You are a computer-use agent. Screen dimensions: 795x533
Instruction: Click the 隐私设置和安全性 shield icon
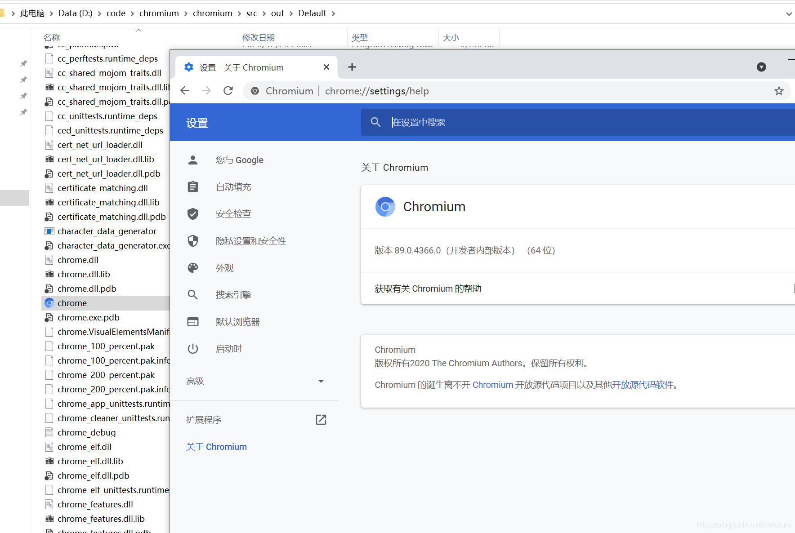[193, 240]
